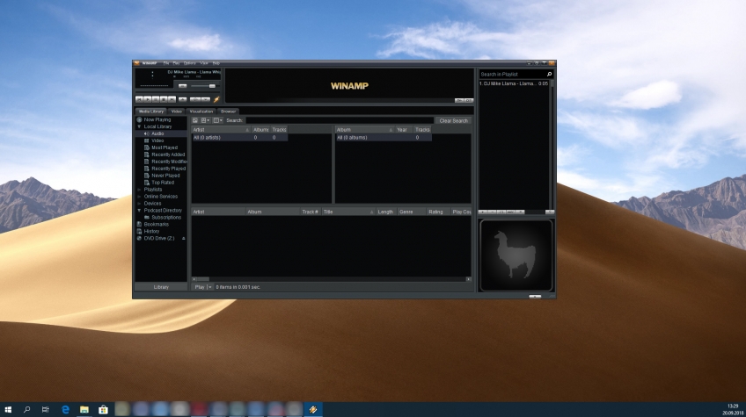This screenshot has height=417, width=746.
Task: Sort tracks by the Rating column header
Action: point(438,212)
